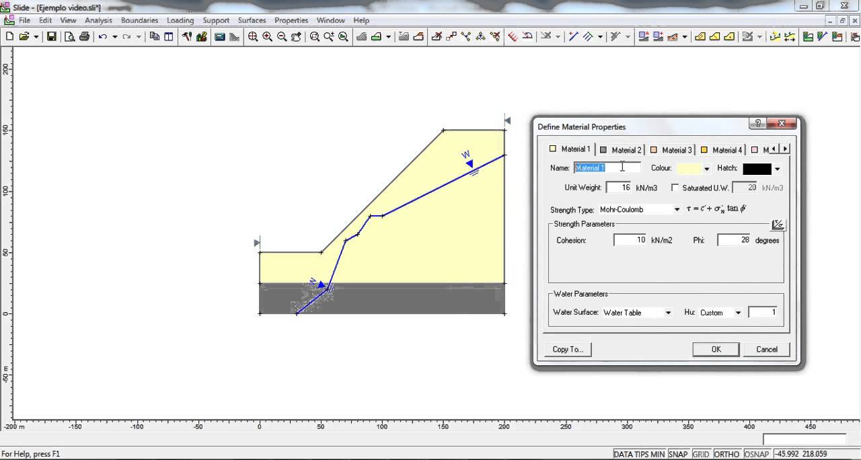Screen dimensions: 861x460
Task: Expand the Water Surface dropdown
Action: [x=668, y=313]
